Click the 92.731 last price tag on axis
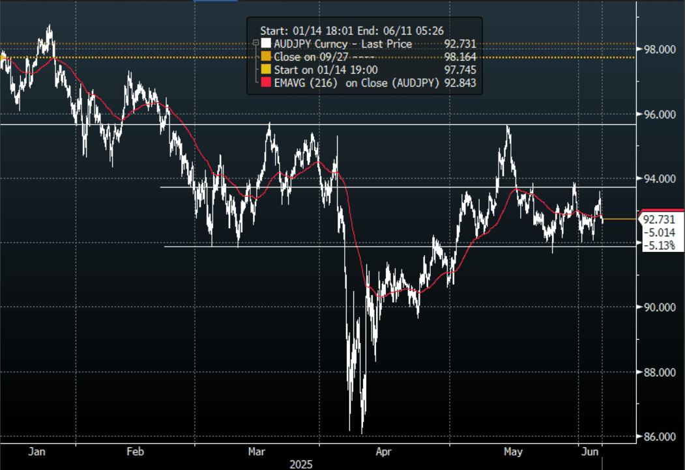The height and width of the screenshot is (470, 685). 658,219
